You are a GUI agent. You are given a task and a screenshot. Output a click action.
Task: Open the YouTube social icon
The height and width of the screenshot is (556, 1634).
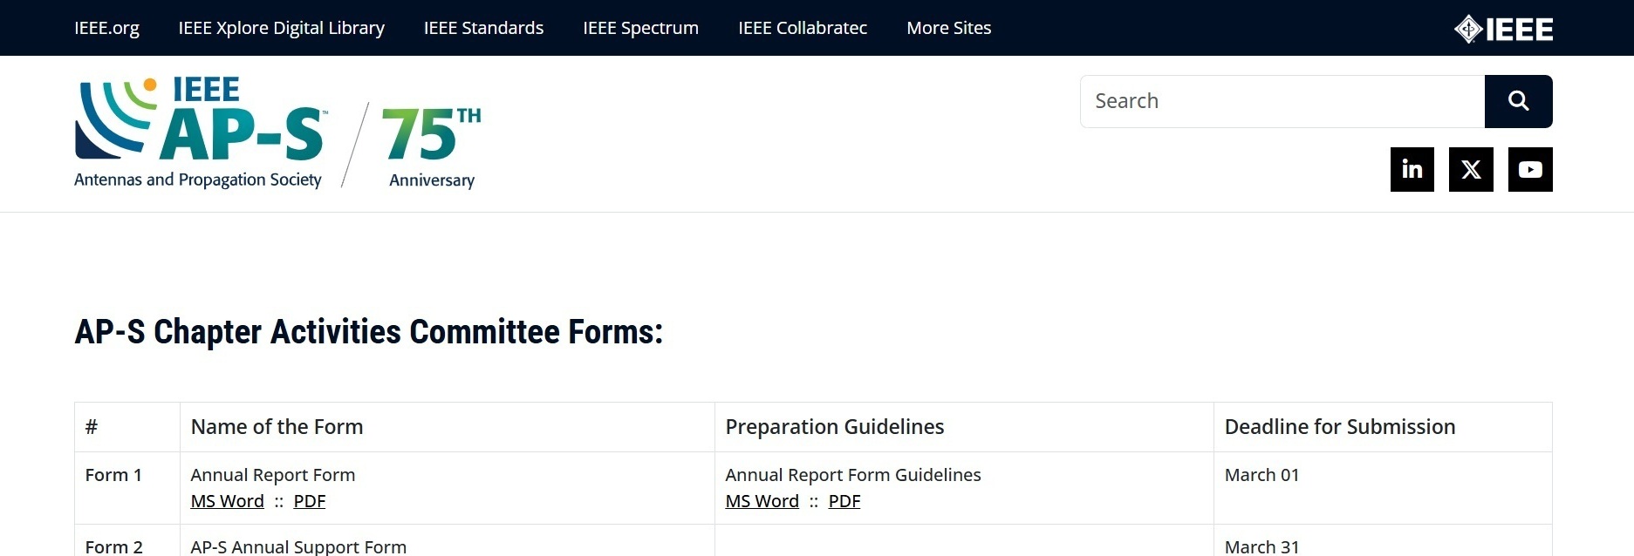point(1530,169)
